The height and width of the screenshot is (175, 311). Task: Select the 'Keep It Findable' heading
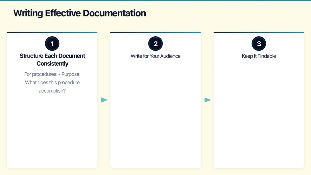coord(259,56)
